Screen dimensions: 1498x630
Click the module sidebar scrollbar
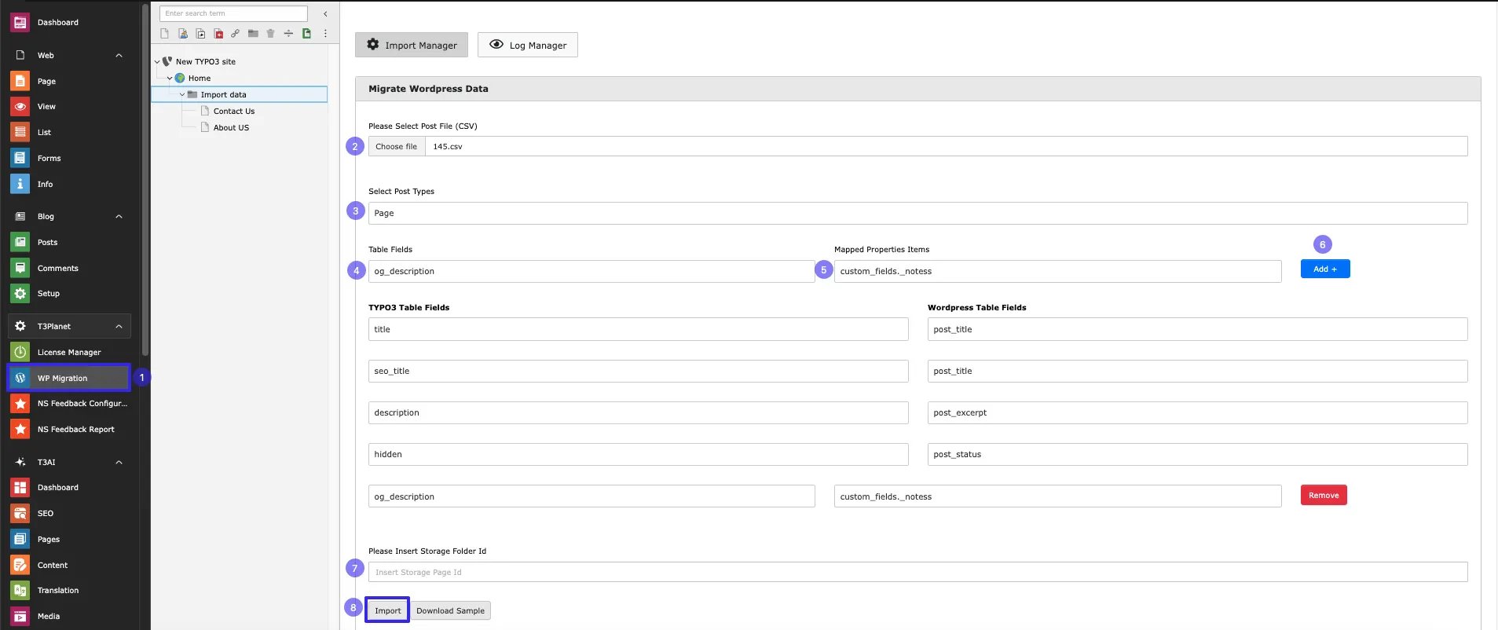145,179
